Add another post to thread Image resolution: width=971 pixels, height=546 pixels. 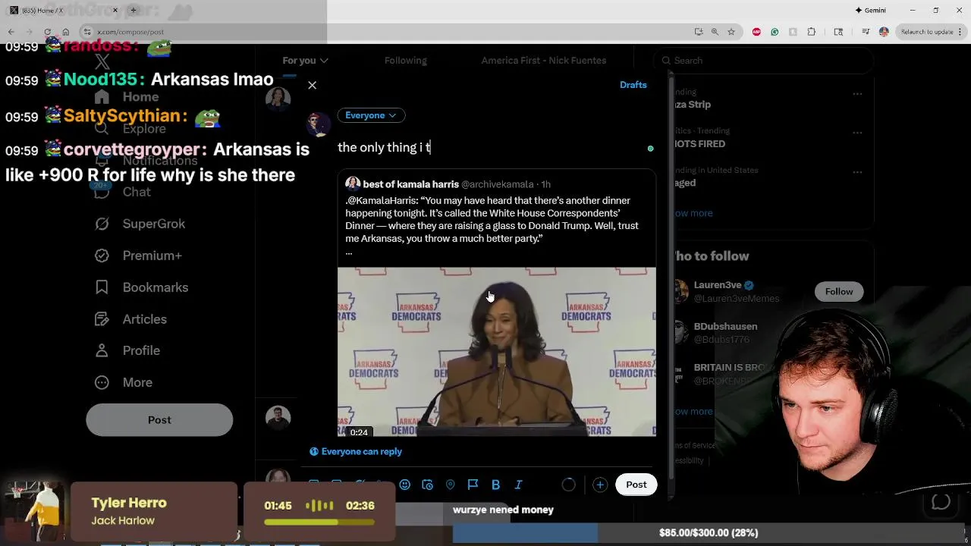[599, 485]
